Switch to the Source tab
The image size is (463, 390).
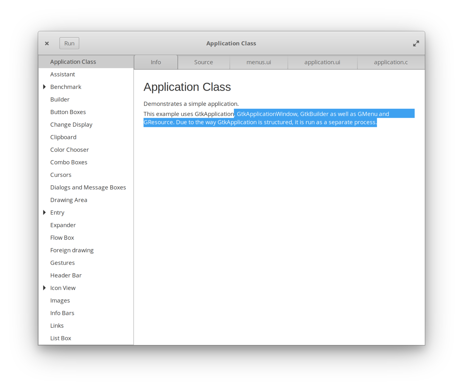203,62
